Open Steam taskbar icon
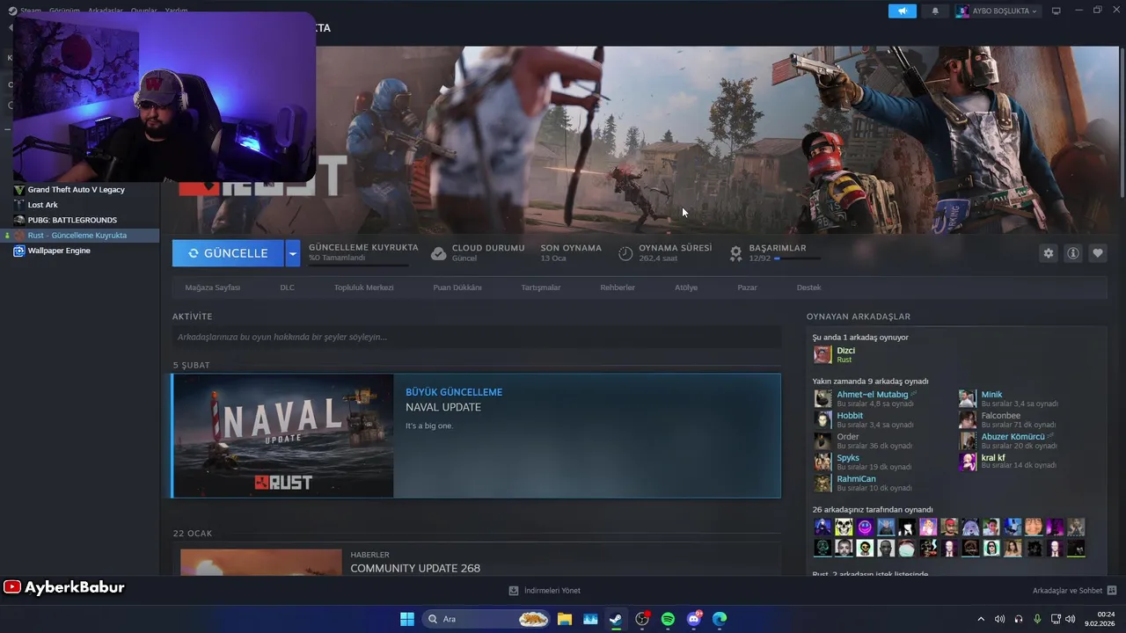Viewport: 1126px width, 633px height. point(616,619)
